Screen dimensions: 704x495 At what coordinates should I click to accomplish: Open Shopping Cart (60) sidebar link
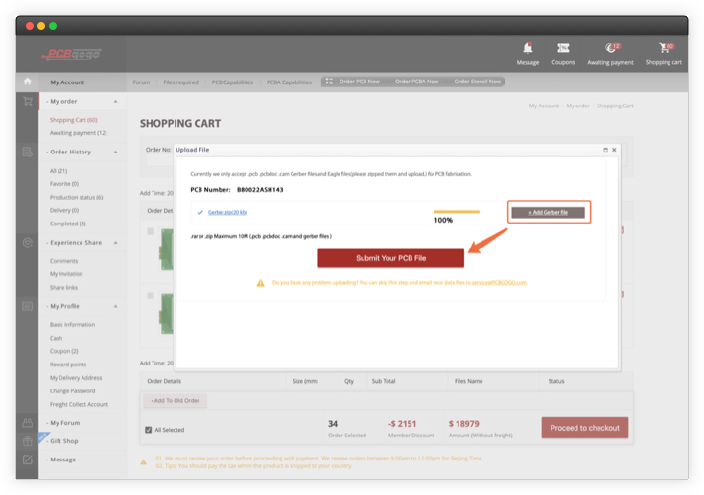(73, 120)
